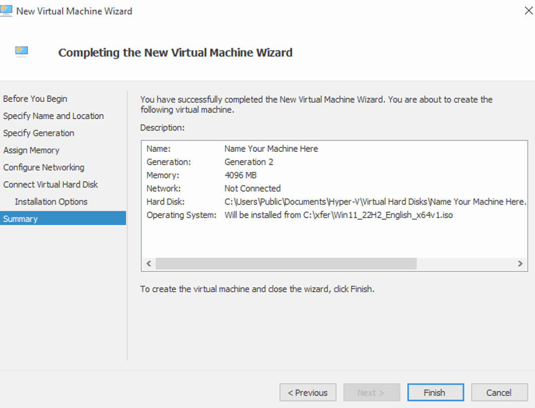The height and width of the screenshot is (408, 535).
Task: Click the wizard icon in the title bar
Action: pyautogui.click(x=6, y=11)
